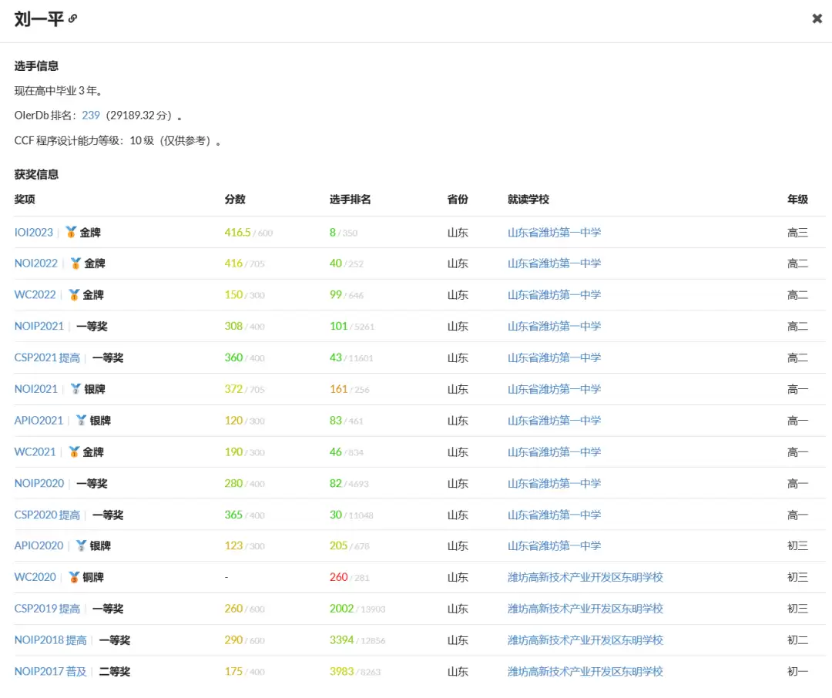Open the NOIP2017 普及 contest link
This screenshot has height=698, width=832.
49,670
